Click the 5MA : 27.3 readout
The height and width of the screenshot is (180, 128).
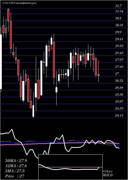pyautogui.click(x=15, y=171)
